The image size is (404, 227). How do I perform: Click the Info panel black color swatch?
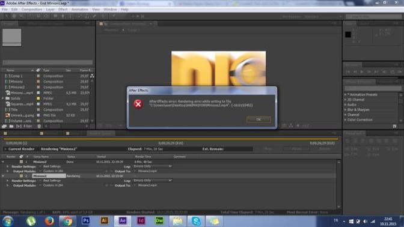coord(348,34)
